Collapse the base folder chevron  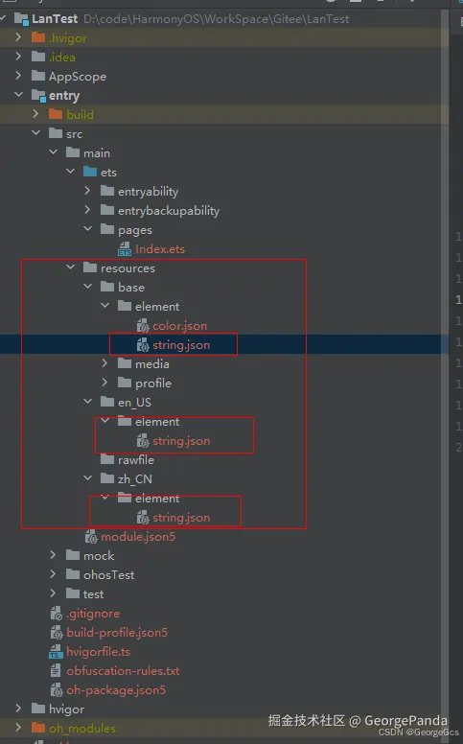[88, 286]
